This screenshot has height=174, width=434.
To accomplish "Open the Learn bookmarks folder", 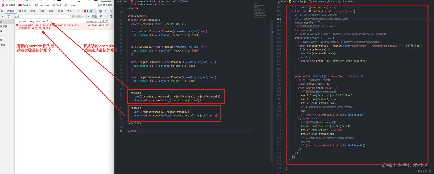I will (69, 5).
